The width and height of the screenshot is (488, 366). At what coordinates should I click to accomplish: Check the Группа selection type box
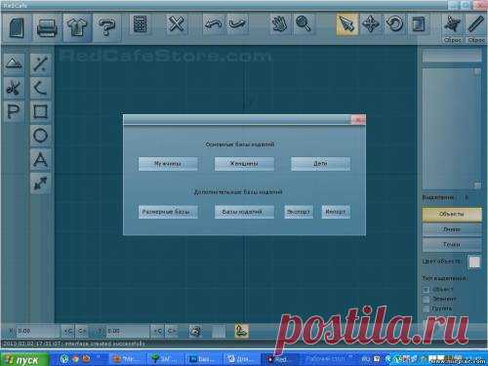pyautogui.click(x=426, y=308)
